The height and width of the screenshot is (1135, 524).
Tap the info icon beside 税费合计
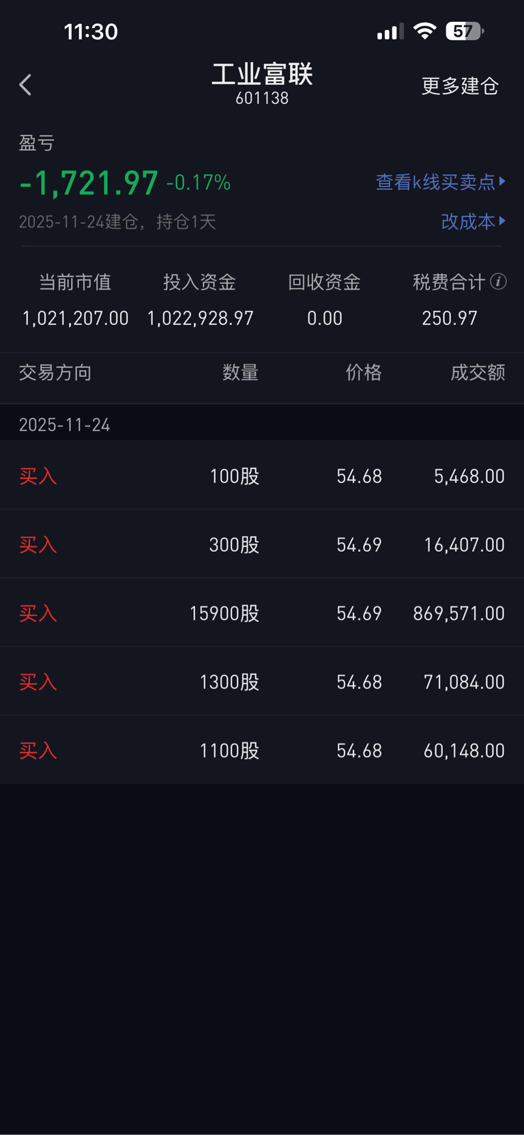[x=499, y=281]
